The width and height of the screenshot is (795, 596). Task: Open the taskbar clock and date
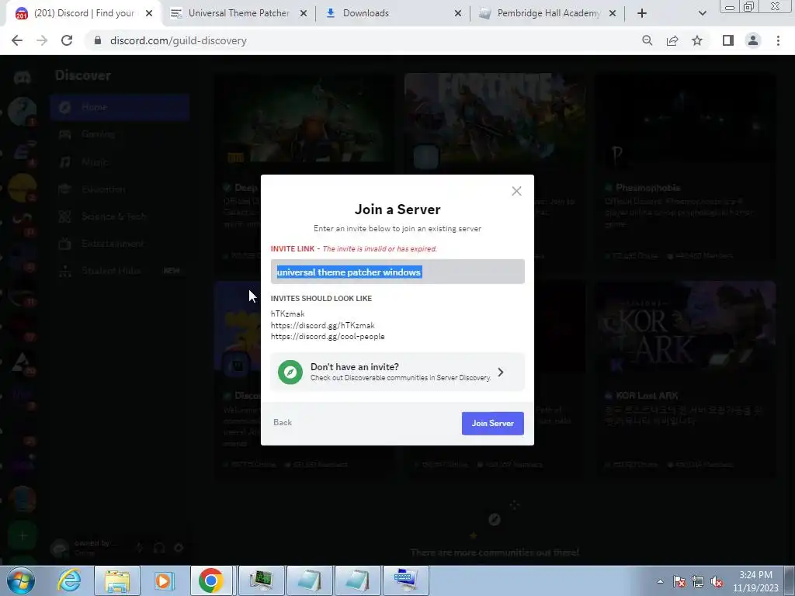(x=755, y=581)
